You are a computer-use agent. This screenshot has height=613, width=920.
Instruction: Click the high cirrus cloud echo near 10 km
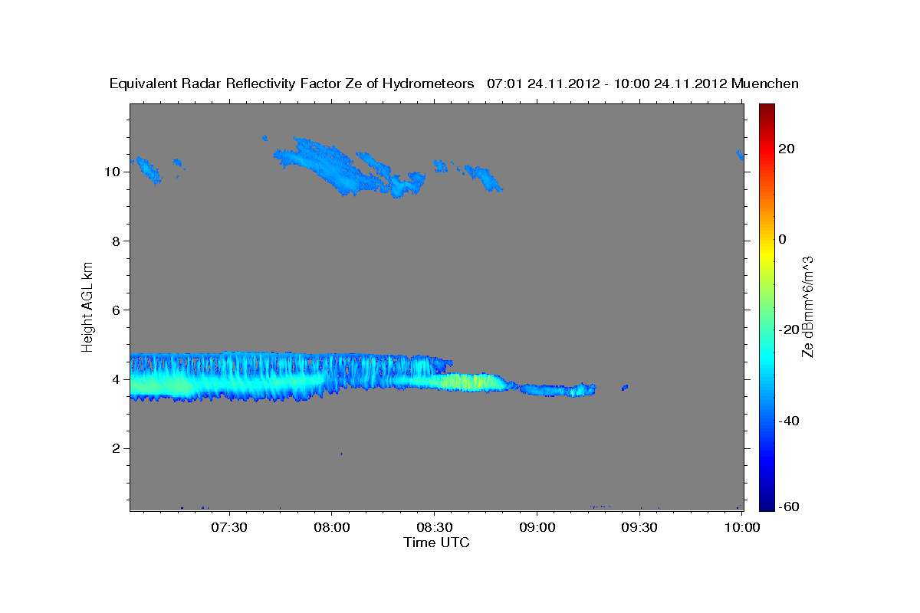point(349,169)
